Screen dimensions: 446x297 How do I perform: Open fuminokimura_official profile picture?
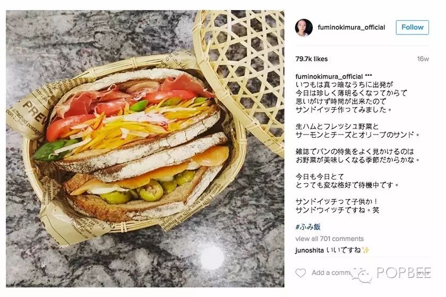(x=304, y=28)
